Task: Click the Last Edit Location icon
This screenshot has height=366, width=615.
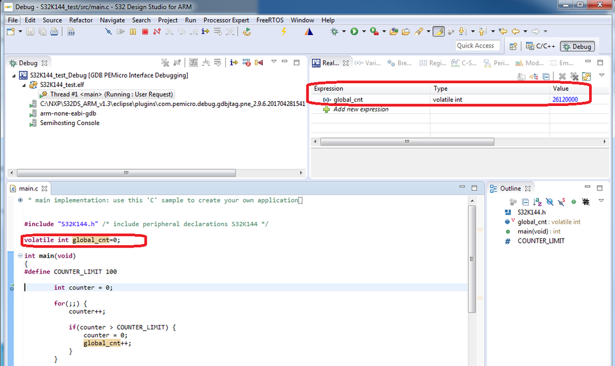Action: [x=503, y=31]
